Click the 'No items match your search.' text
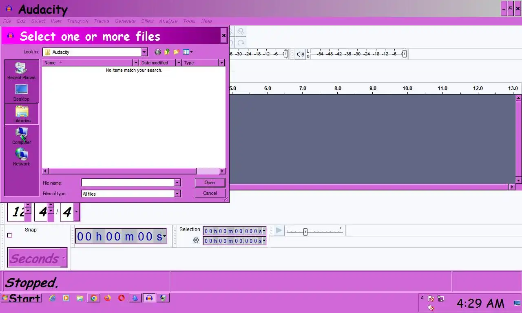This screenshot has height=313, width=522. tap(134, 70)
